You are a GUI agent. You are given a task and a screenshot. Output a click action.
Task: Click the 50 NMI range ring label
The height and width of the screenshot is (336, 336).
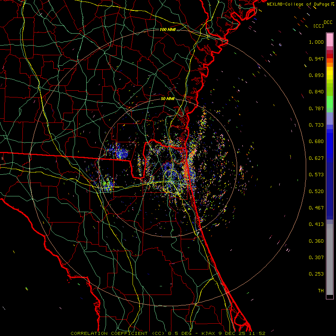tap(168, 99)
